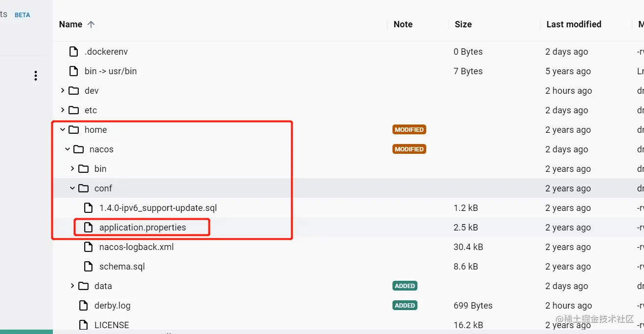The width and height of the screenshot is (644, 334).
Task: Collapse the nacos folder
Action: [x=68, y=149]
